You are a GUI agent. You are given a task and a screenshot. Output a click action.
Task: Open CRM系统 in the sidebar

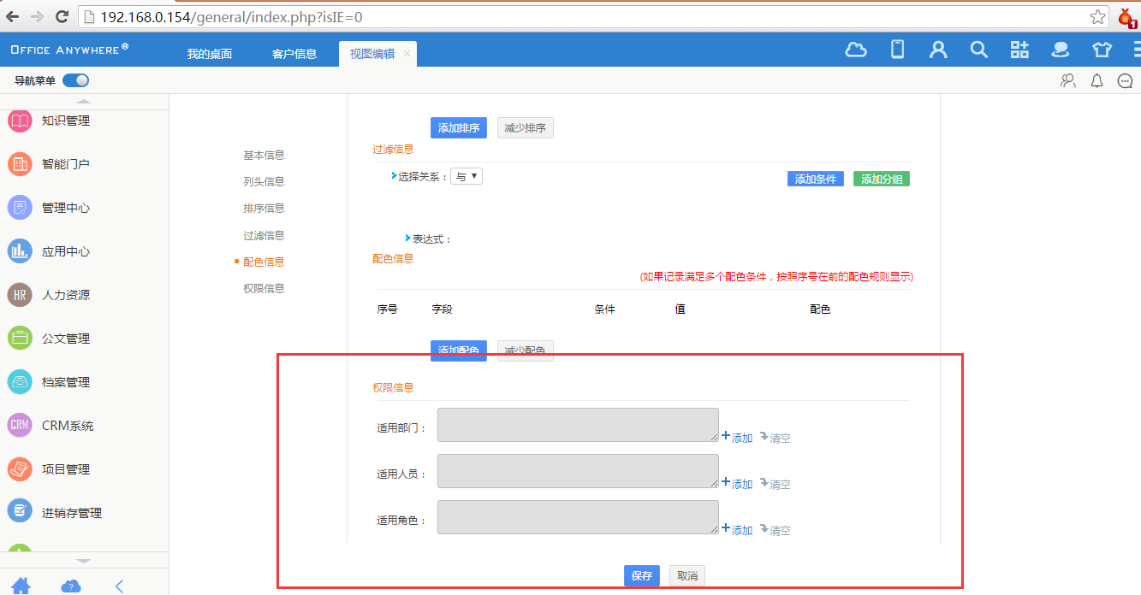tap(68, 426)
